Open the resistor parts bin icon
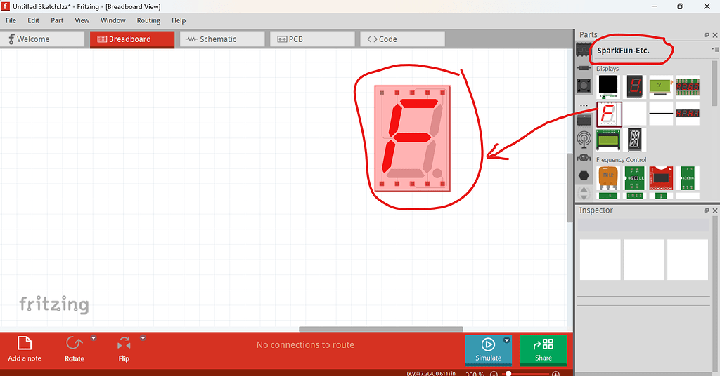Viewport: 720px width, 376px height. 584,68
